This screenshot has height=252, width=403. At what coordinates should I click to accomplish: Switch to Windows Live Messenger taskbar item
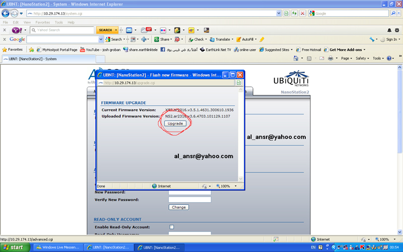point(58,247)
